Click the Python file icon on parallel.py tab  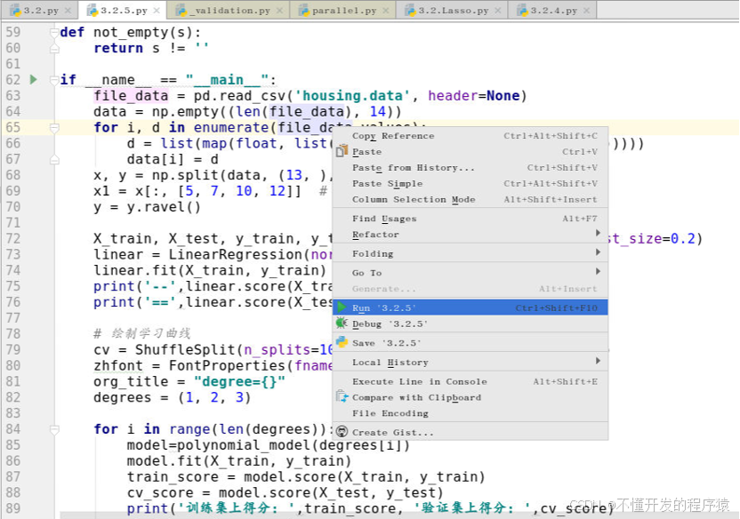tap(304, 10)
